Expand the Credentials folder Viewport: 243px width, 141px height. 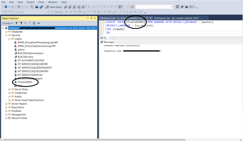9,93
